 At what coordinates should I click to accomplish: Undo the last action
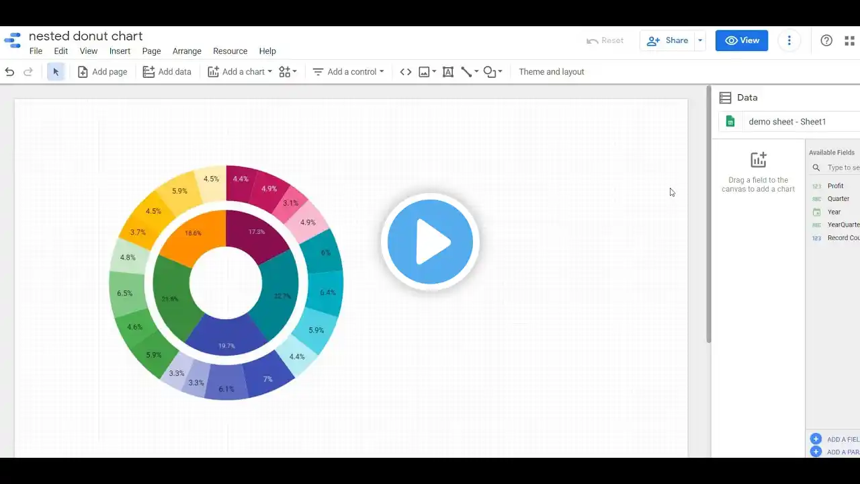tap(9, 72)
